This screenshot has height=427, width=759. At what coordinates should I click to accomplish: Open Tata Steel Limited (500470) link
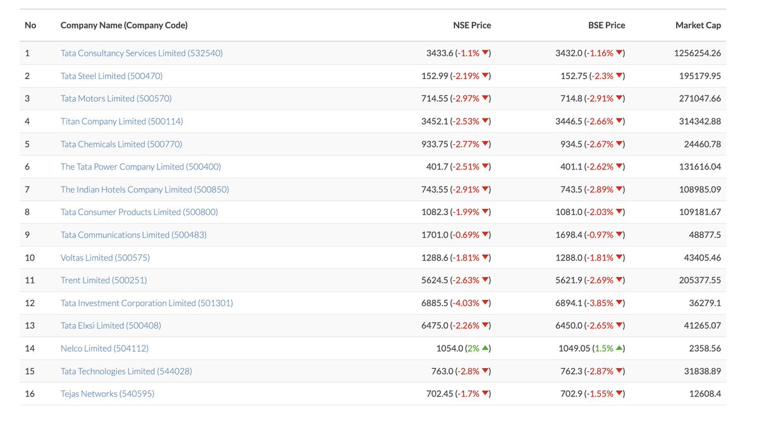point(112,76)
